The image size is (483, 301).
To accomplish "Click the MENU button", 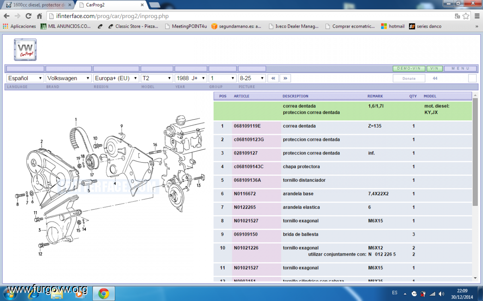I will pos(460,69).
